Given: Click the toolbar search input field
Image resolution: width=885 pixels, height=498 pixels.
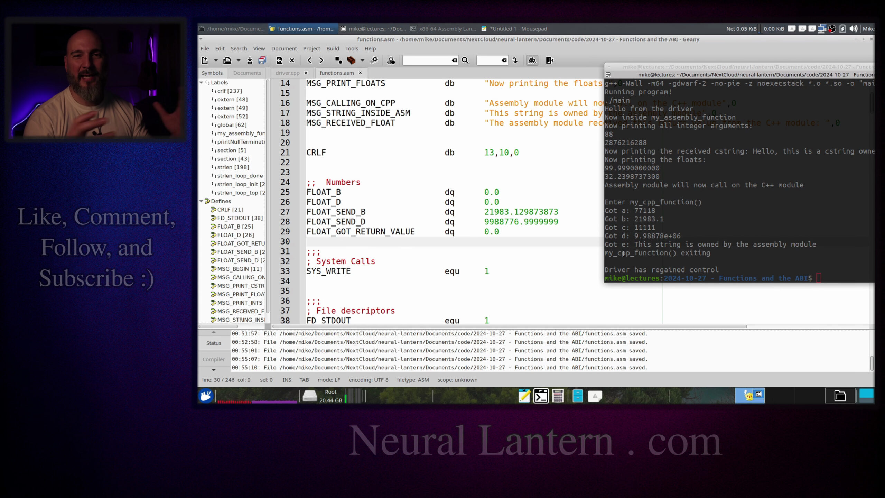Looking at the screenshot, I should pos(427,61).
